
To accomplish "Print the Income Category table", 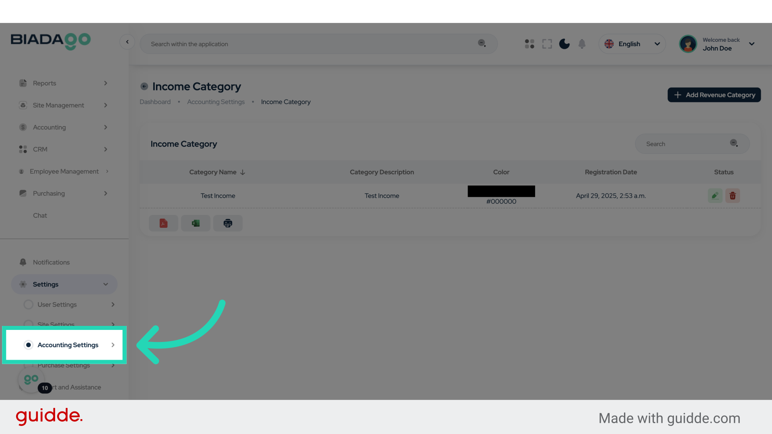I will (x=228, y=223).
